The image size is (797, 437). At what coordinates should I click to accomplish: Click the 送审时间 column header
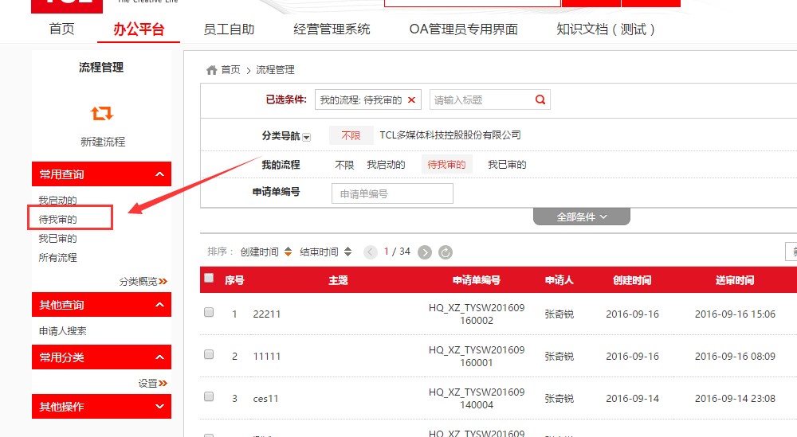[735, 280]
